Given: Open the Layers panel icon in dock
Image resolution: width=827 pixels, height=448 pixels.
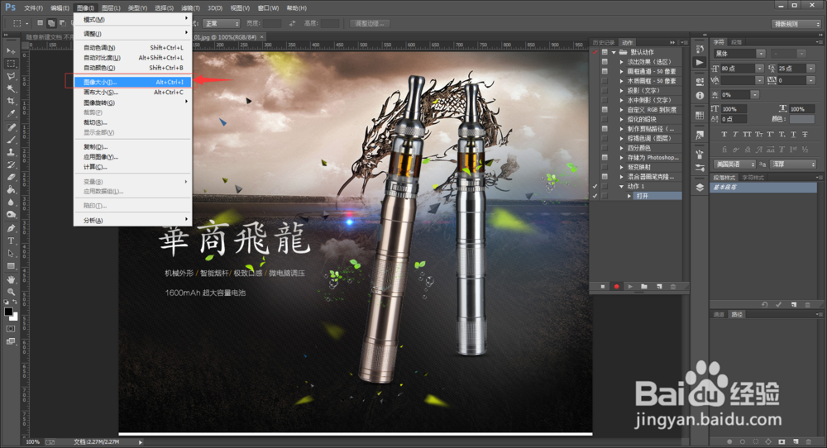Looking at the screenshot, I should pos(700,187).
